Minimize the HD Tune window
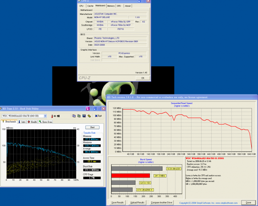Screen dimensions: 258x206 click(x=95, y=109)
